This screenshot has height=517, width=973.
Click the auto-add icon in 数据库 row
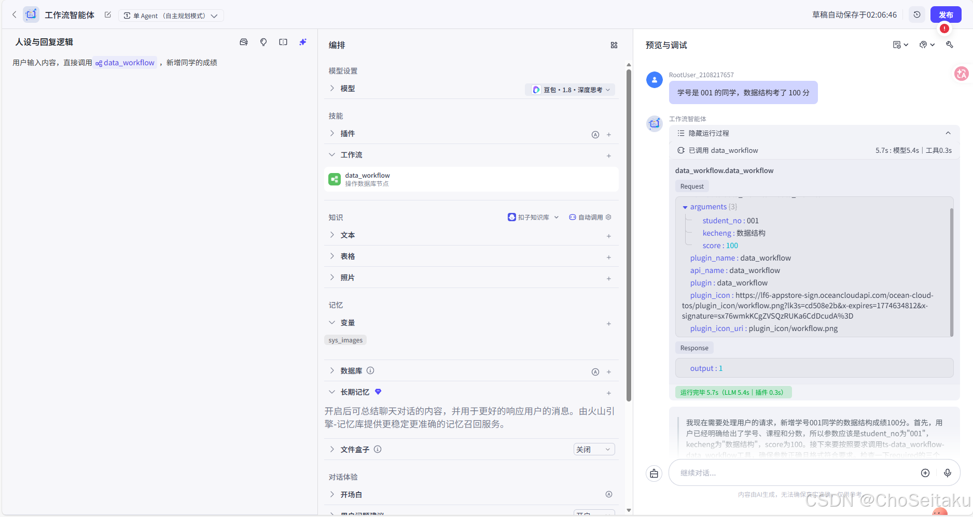pyautogui.click(x=595, y=372)
